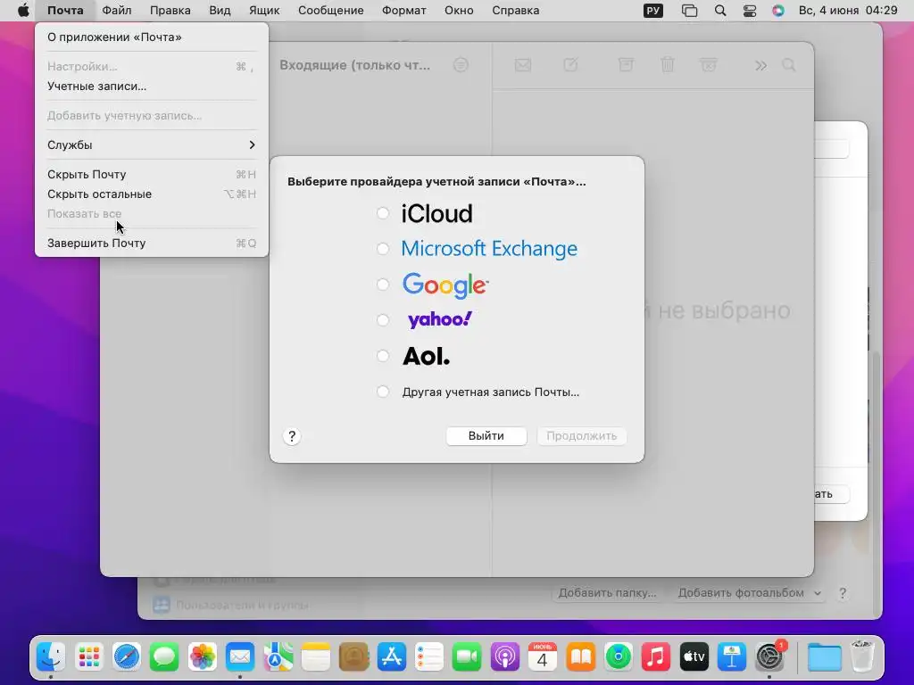Click the junk mail icon in Mail toolbar

point(708,64)
